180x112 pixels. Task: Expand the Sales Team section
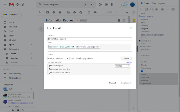click(x=145, y=77)
